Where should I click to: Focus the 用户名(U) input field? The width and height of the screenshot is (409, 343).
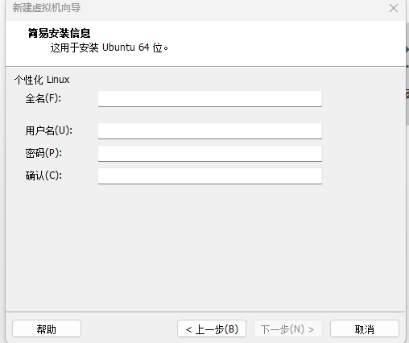[x=210, y=130]
